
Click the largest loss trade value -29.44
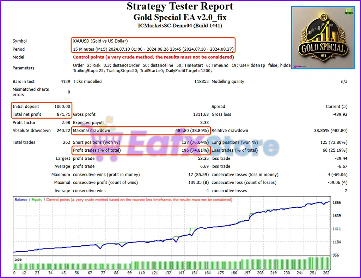(x=341, y=158)
